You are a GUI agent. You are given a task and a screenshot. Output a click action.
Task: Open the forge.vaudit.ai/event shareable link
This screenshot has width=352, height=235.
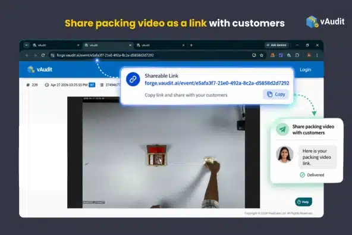click(x=217, y=83)
